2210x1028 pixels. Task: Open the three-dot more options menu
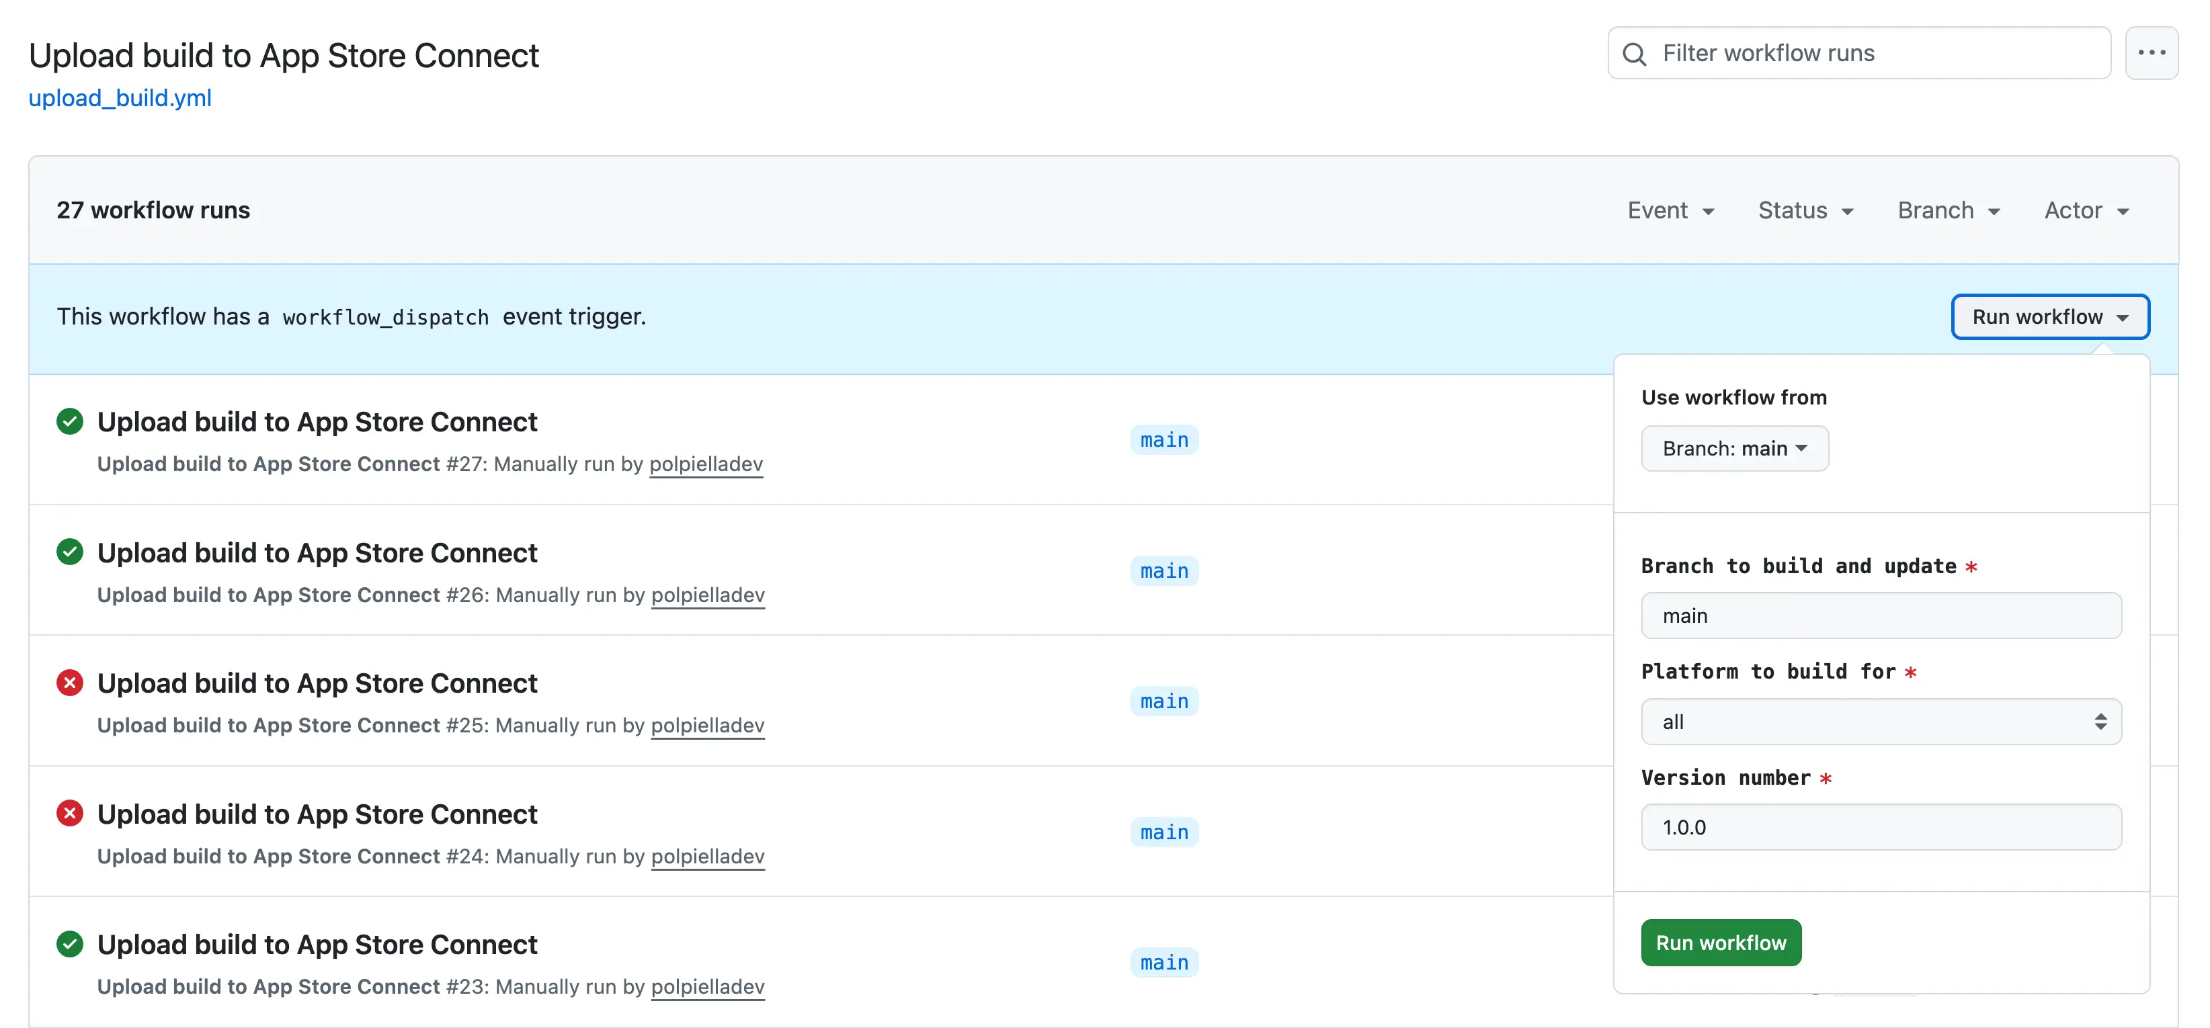coord(2152,53)
